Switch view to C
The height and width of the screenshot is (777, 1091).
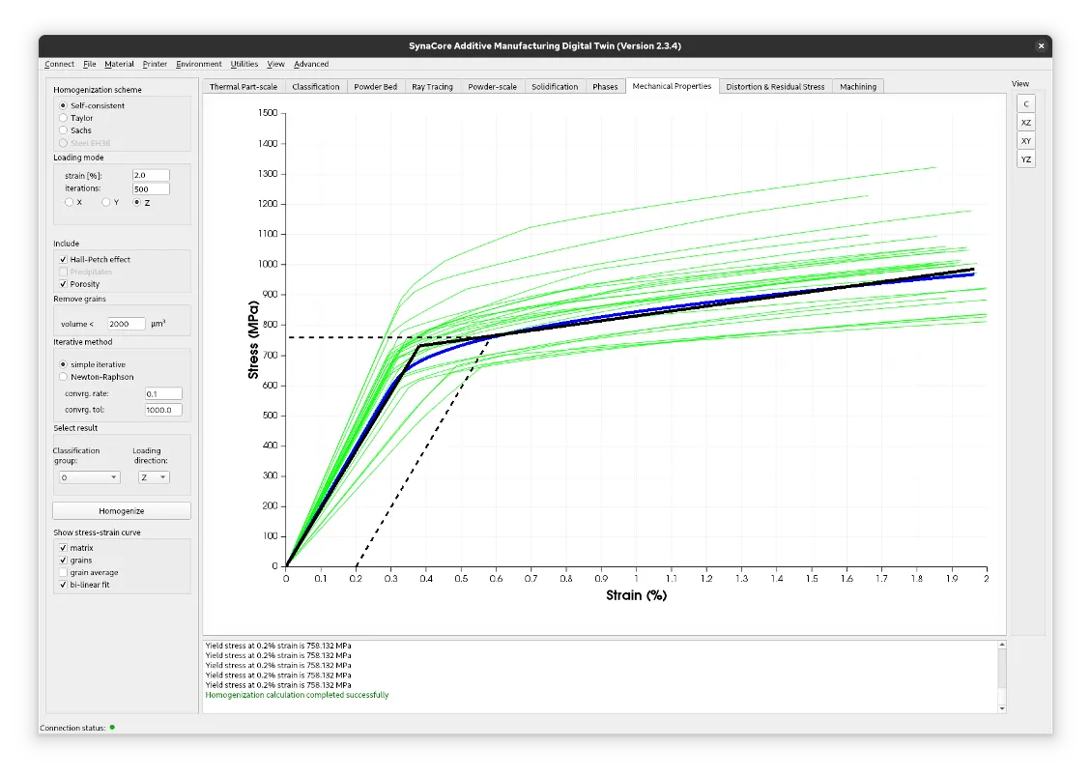[1026, 104]
